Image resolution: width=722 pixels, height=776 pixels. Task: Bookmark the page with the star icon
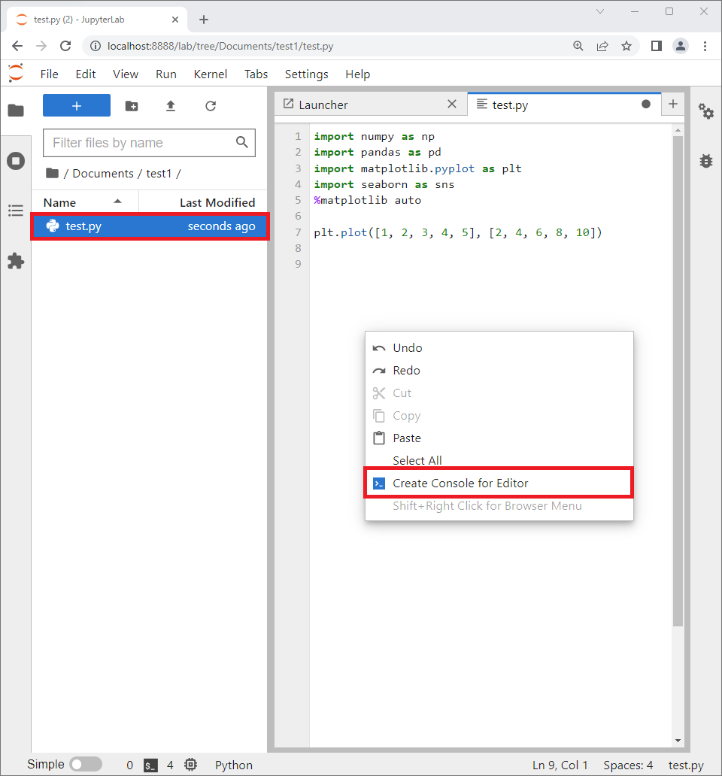[x=626, y=46]
